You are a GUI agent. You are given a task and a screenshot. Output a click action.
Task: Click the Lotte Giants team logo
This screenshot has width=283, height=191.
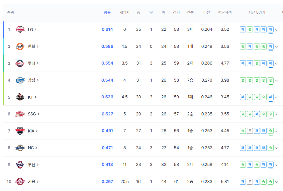tap(20, 63)
